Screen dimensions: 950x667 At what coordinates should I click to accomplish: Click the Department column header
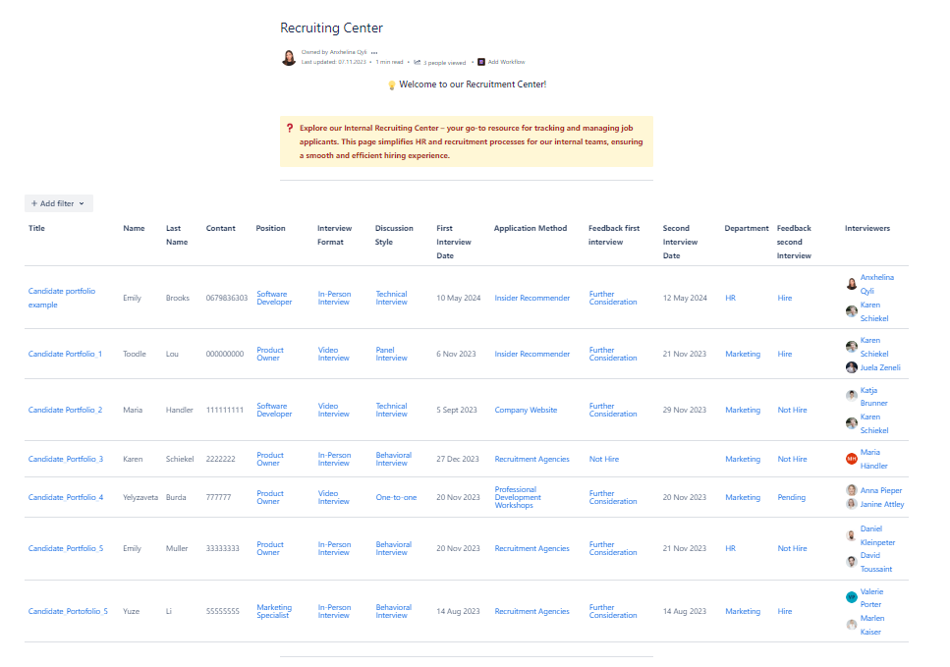pos(747,228)
